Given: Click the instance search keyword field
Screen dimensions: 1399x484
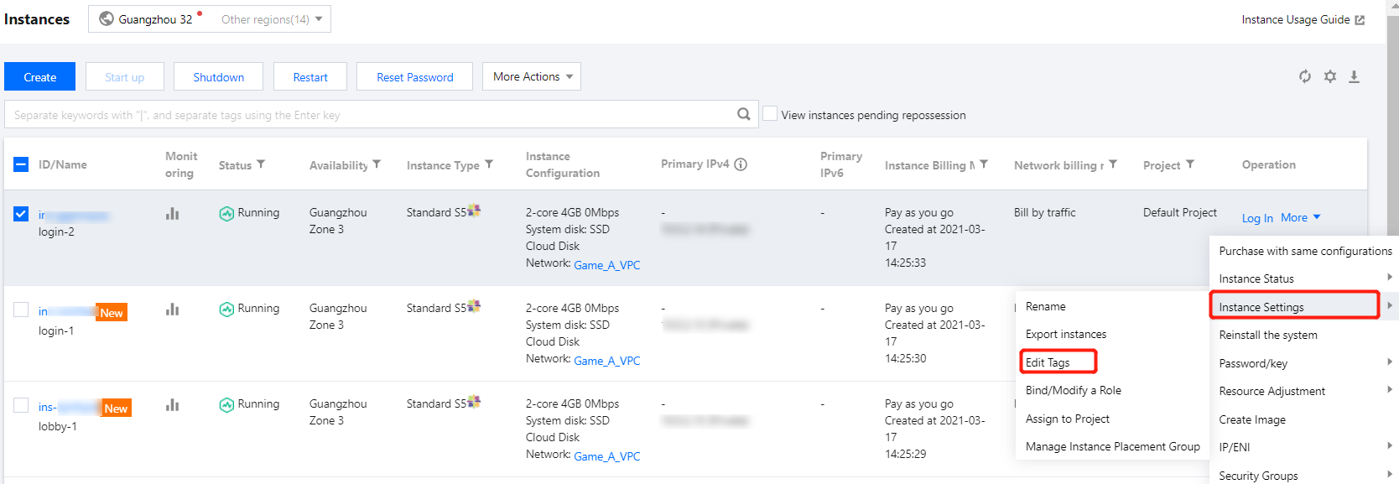Looking at the screenshot, I should (x=369, y=115).
